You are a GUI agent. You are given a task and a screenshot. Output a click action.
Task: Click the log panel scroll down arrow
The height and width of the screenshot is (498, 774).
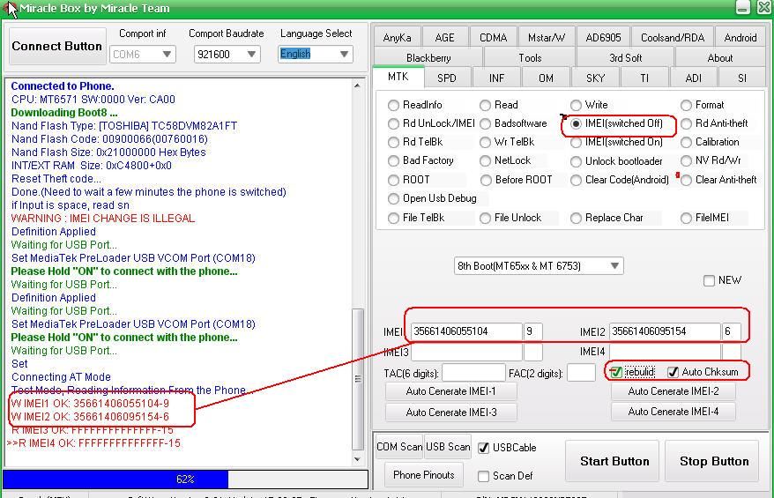(358, 458)
